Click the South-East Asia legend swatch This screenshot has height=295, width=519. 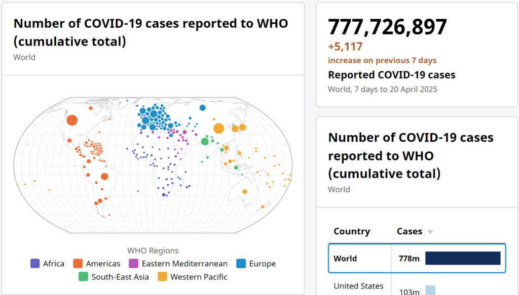(84, 276)
